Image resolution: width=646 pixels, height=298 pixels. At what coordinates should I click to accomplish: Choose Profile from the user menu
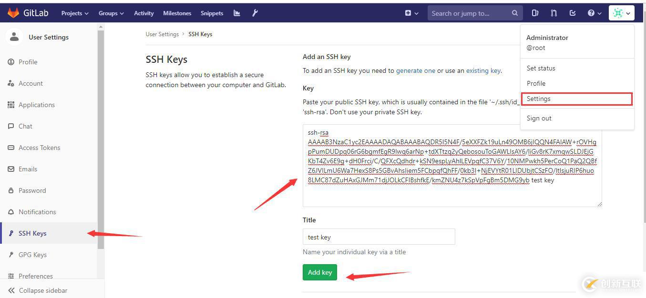point(536,83)
